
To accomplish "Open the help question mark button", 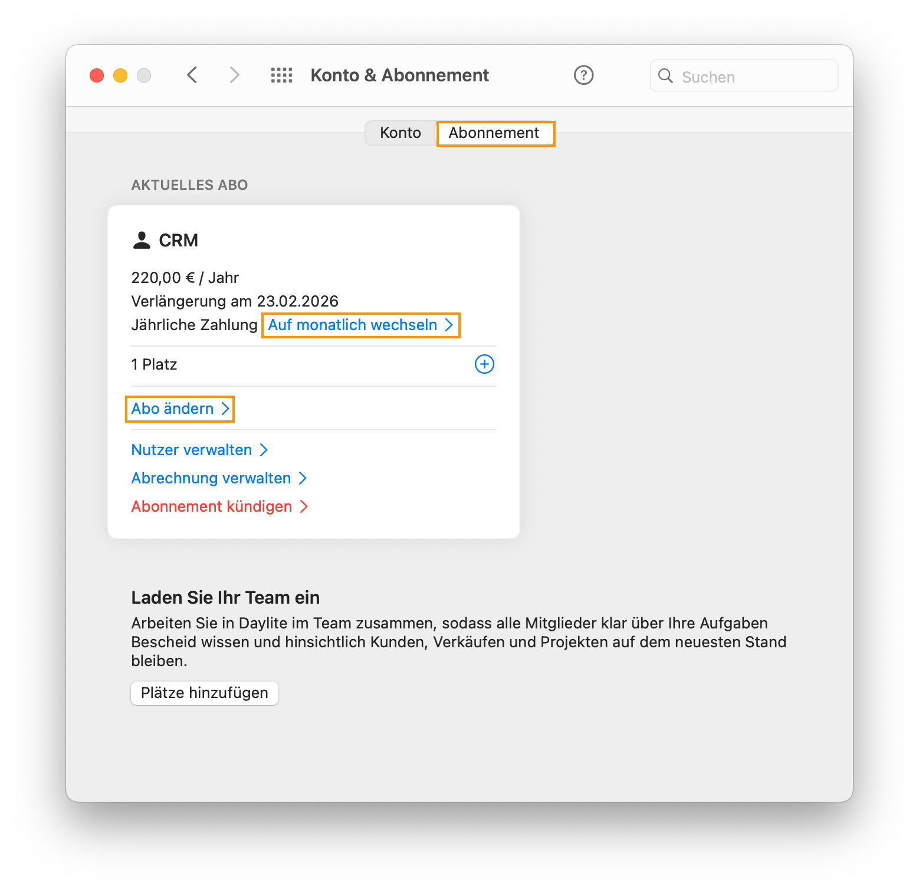I will point(583,75).
